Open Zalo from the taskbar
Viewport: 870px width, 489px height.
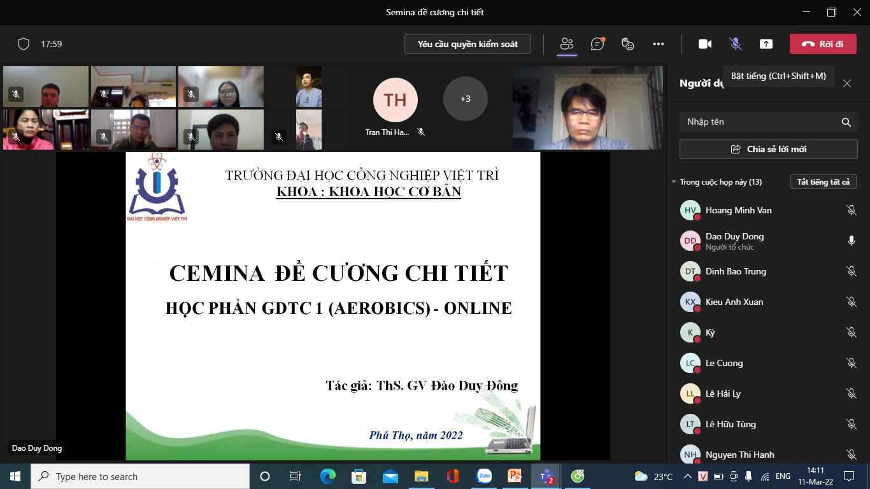[x=485, y=476]
